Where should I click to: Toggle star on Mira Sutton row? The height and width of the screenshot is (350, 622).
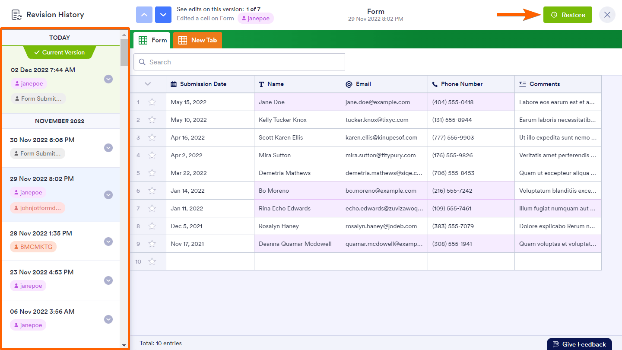tap(152, 156)
